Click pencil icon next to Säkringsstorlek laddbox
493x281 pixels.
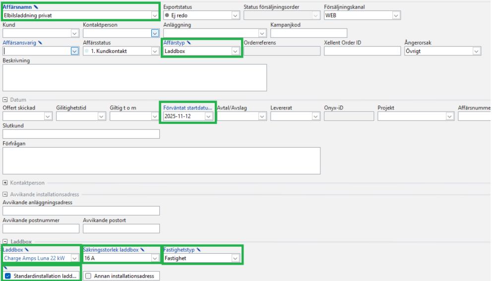142,250
